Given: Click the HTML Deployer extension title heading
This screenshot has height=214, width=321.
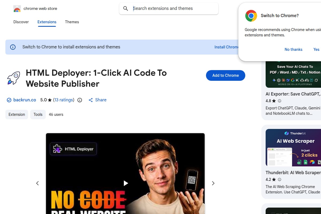Looking at the screenshot, I should (96, 78).
